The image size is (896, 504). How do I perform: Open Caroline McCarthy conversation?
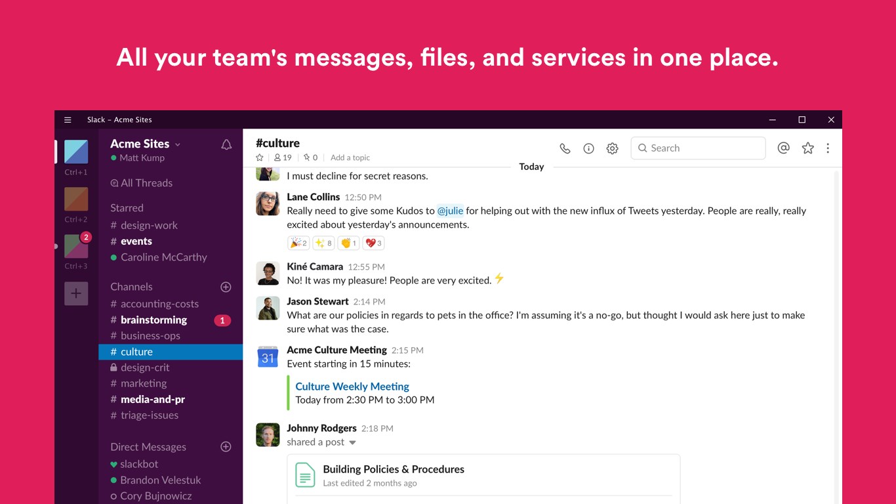click(159, 257)
